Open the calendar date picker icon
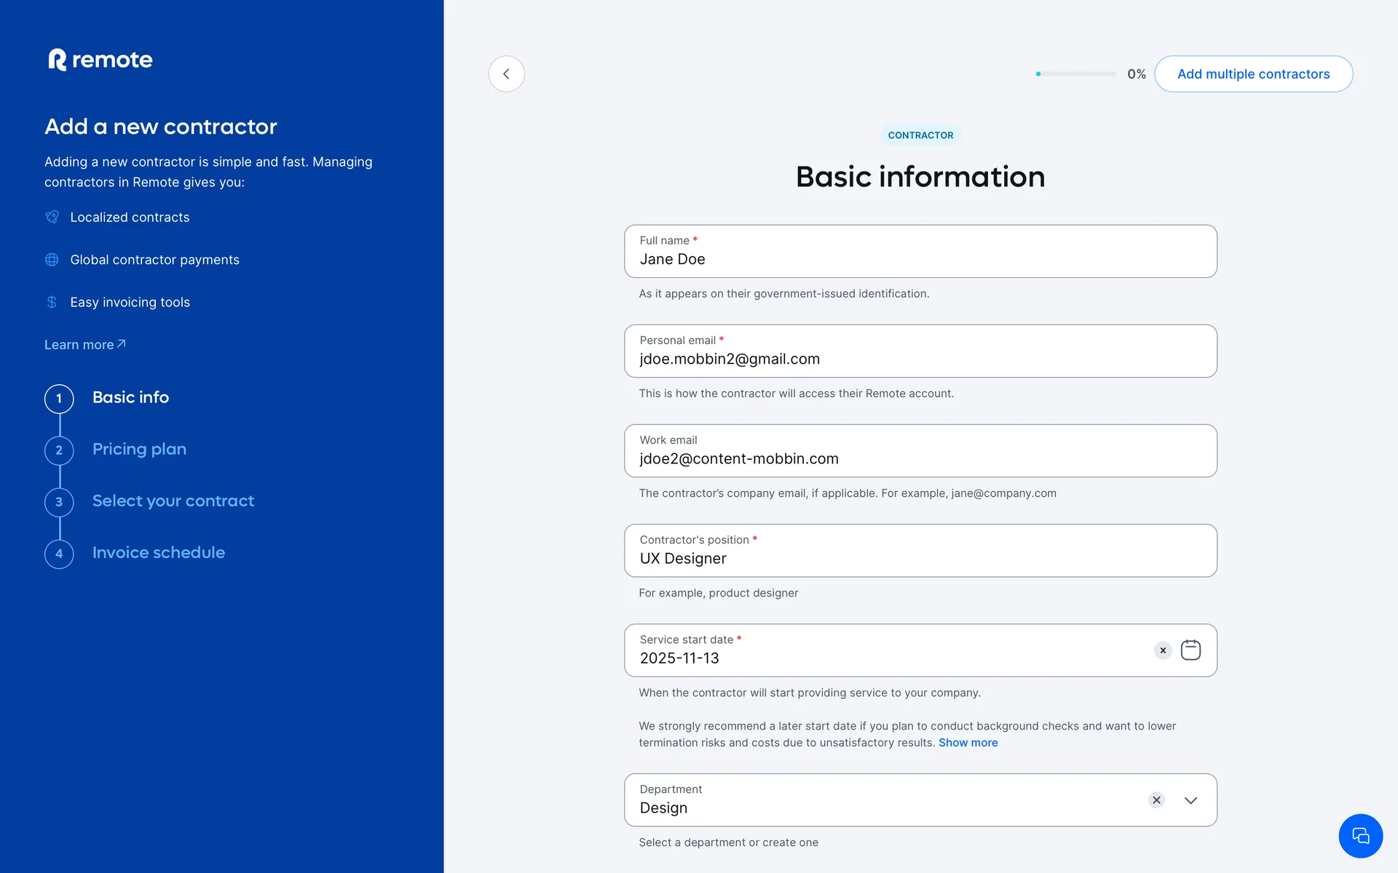1398x873 pixels. click(1190, 650)
